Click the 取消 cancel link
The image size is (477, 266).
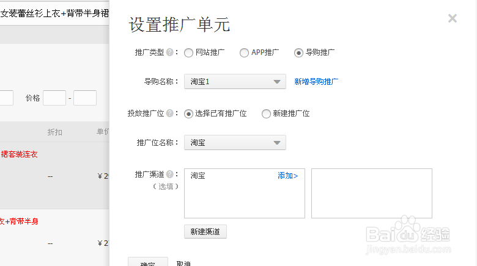[x=183, y=264]
